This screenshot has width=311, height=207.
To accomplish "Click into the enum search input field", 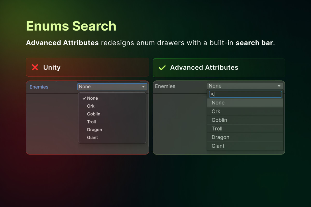I will point(248,94).
